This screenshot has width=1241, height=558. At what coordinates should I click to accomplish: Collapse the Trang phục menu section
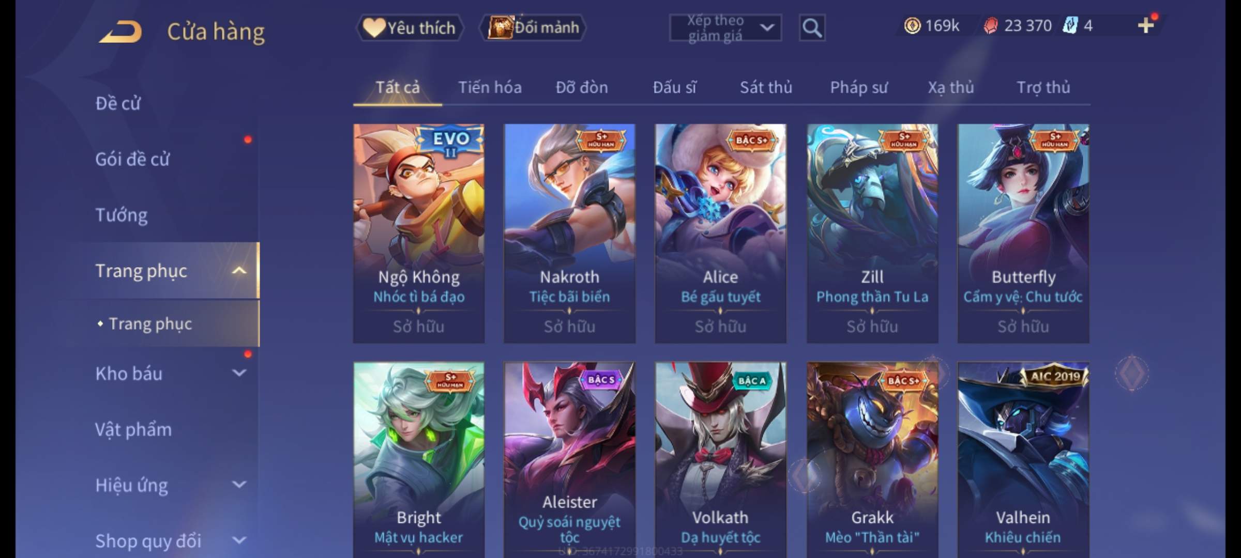pos(239,271)
